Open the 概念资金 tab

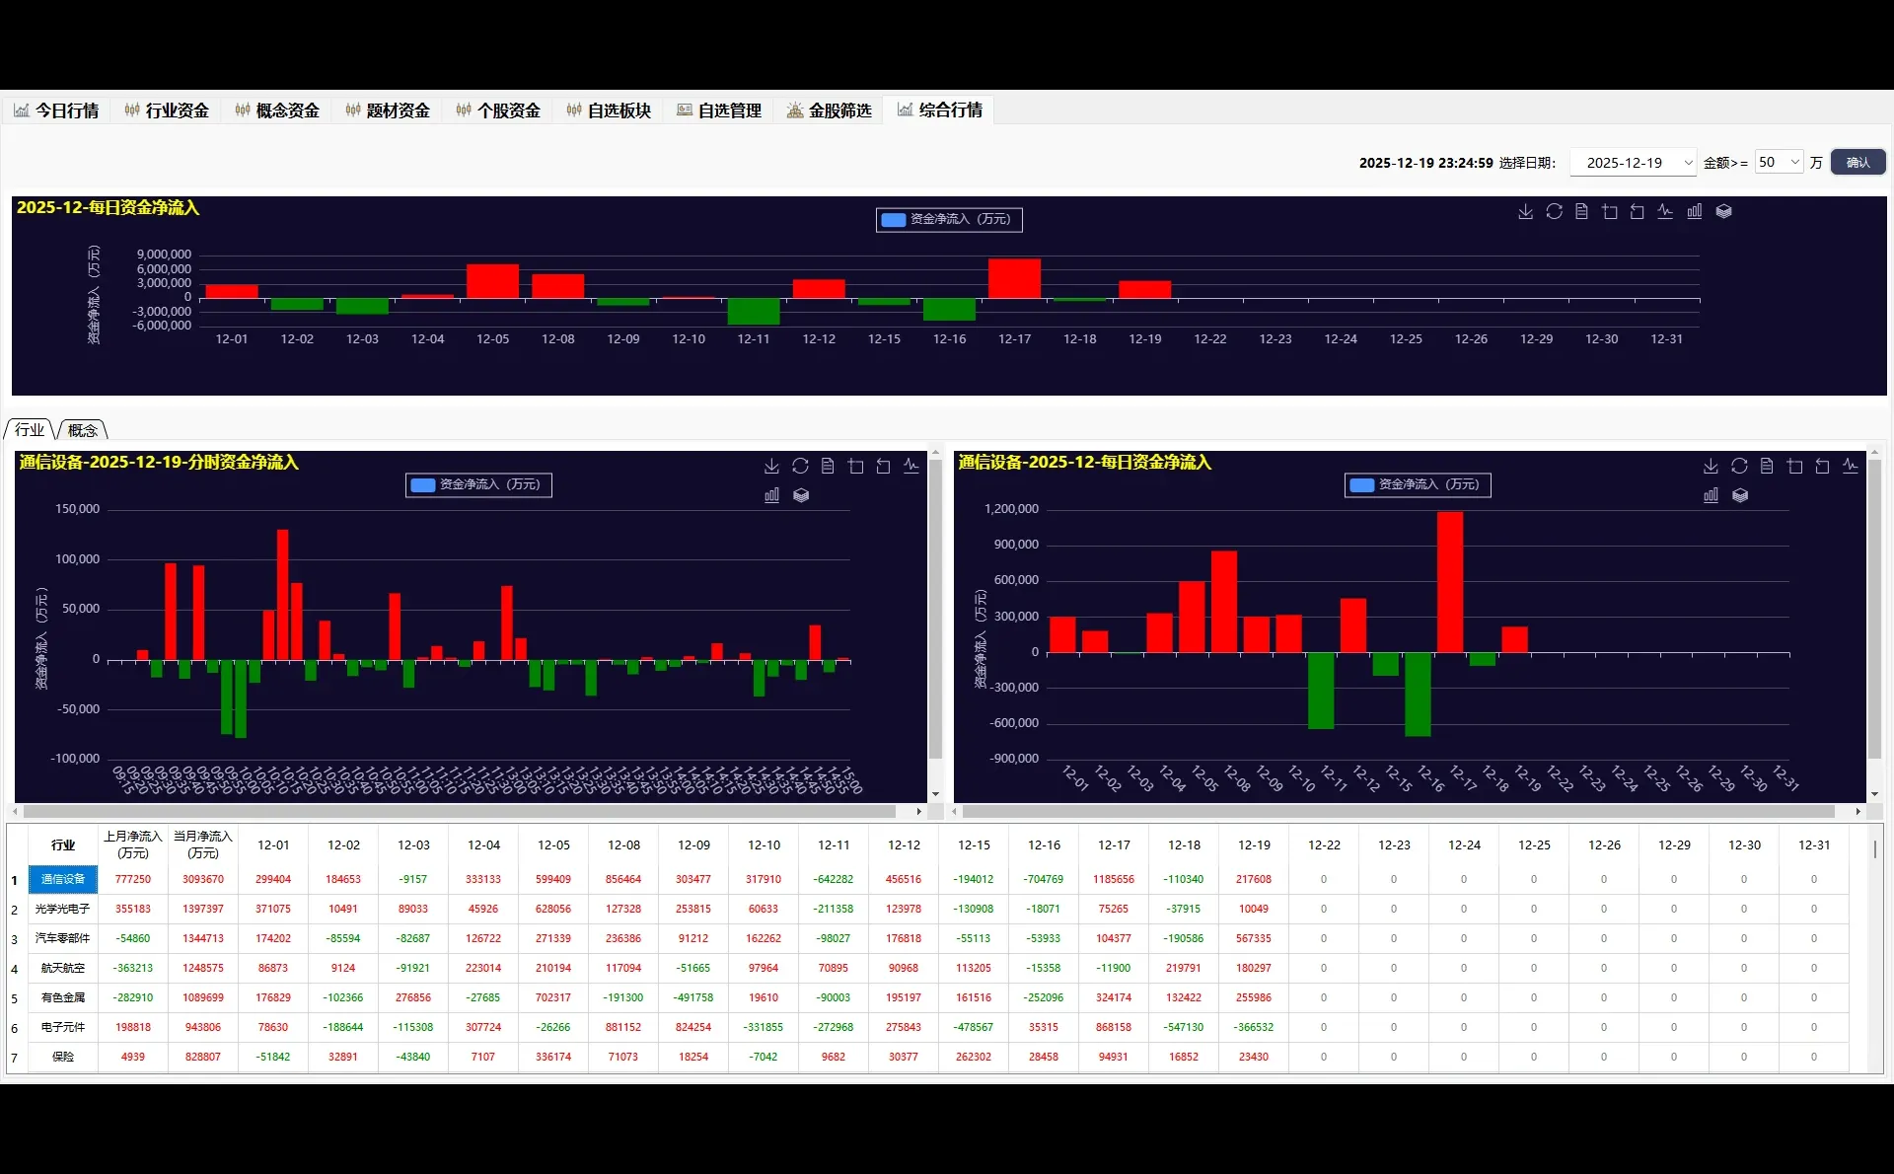277,110
